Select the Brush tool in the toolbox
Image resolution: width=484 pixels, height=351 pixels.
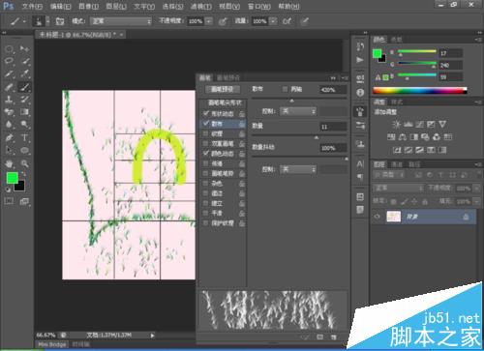click(x=25, y=87)
